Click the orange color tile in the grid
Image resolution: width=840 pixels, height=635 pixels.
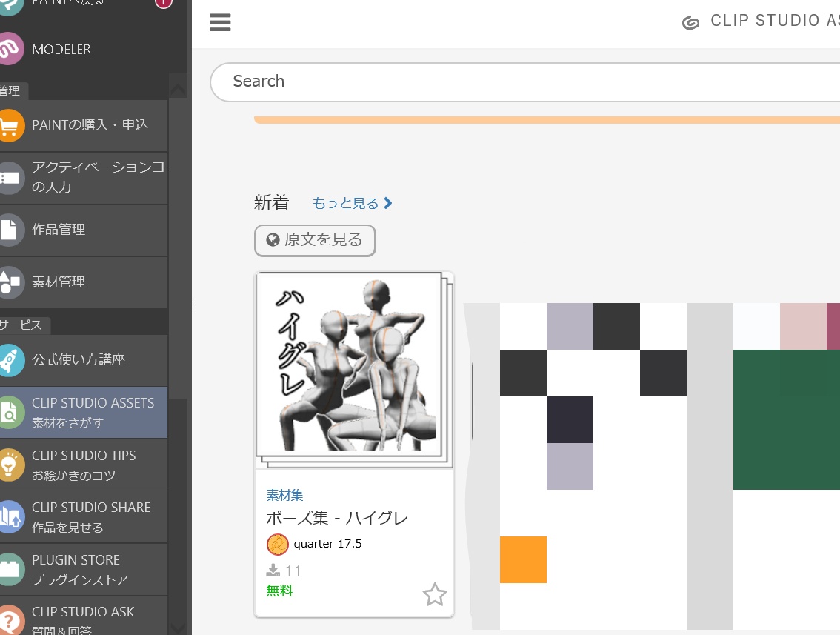coord(523,559)
